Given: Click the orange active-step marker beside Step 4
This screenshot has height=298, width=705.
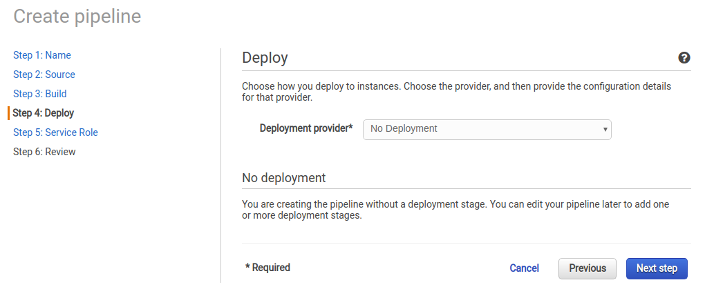Looking at the screenshot, I should tap(8, 113).
